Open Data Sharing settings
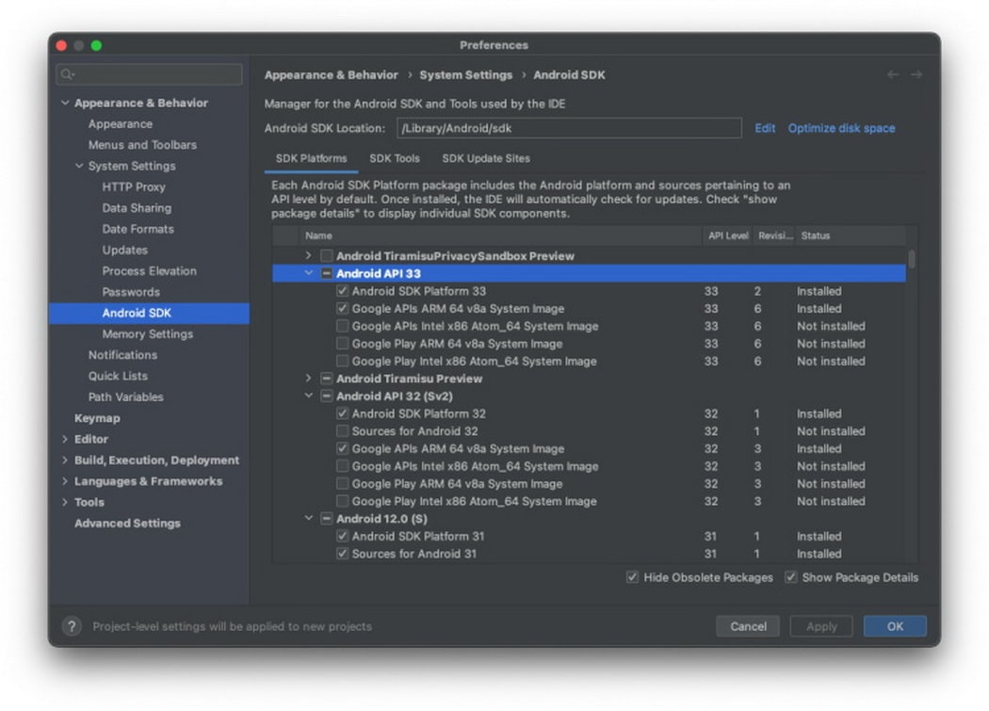The image size is (989, 711). [x=137, y=207]
